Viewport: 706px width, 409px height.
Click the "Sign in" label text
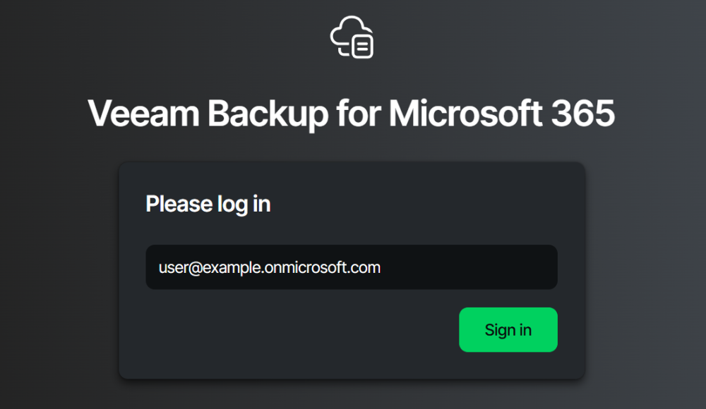click(508, 330)
